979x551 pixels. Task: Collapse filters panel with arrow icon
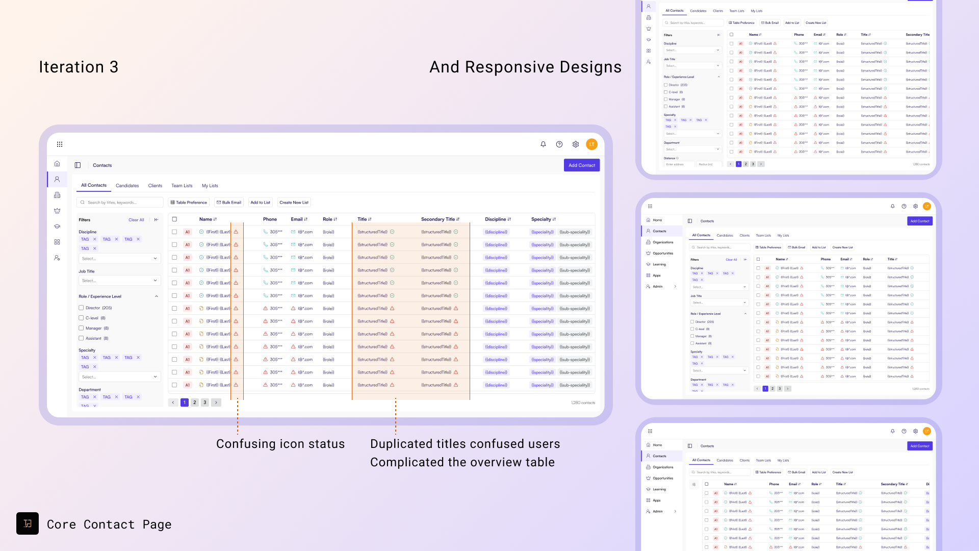click(156, 220)
